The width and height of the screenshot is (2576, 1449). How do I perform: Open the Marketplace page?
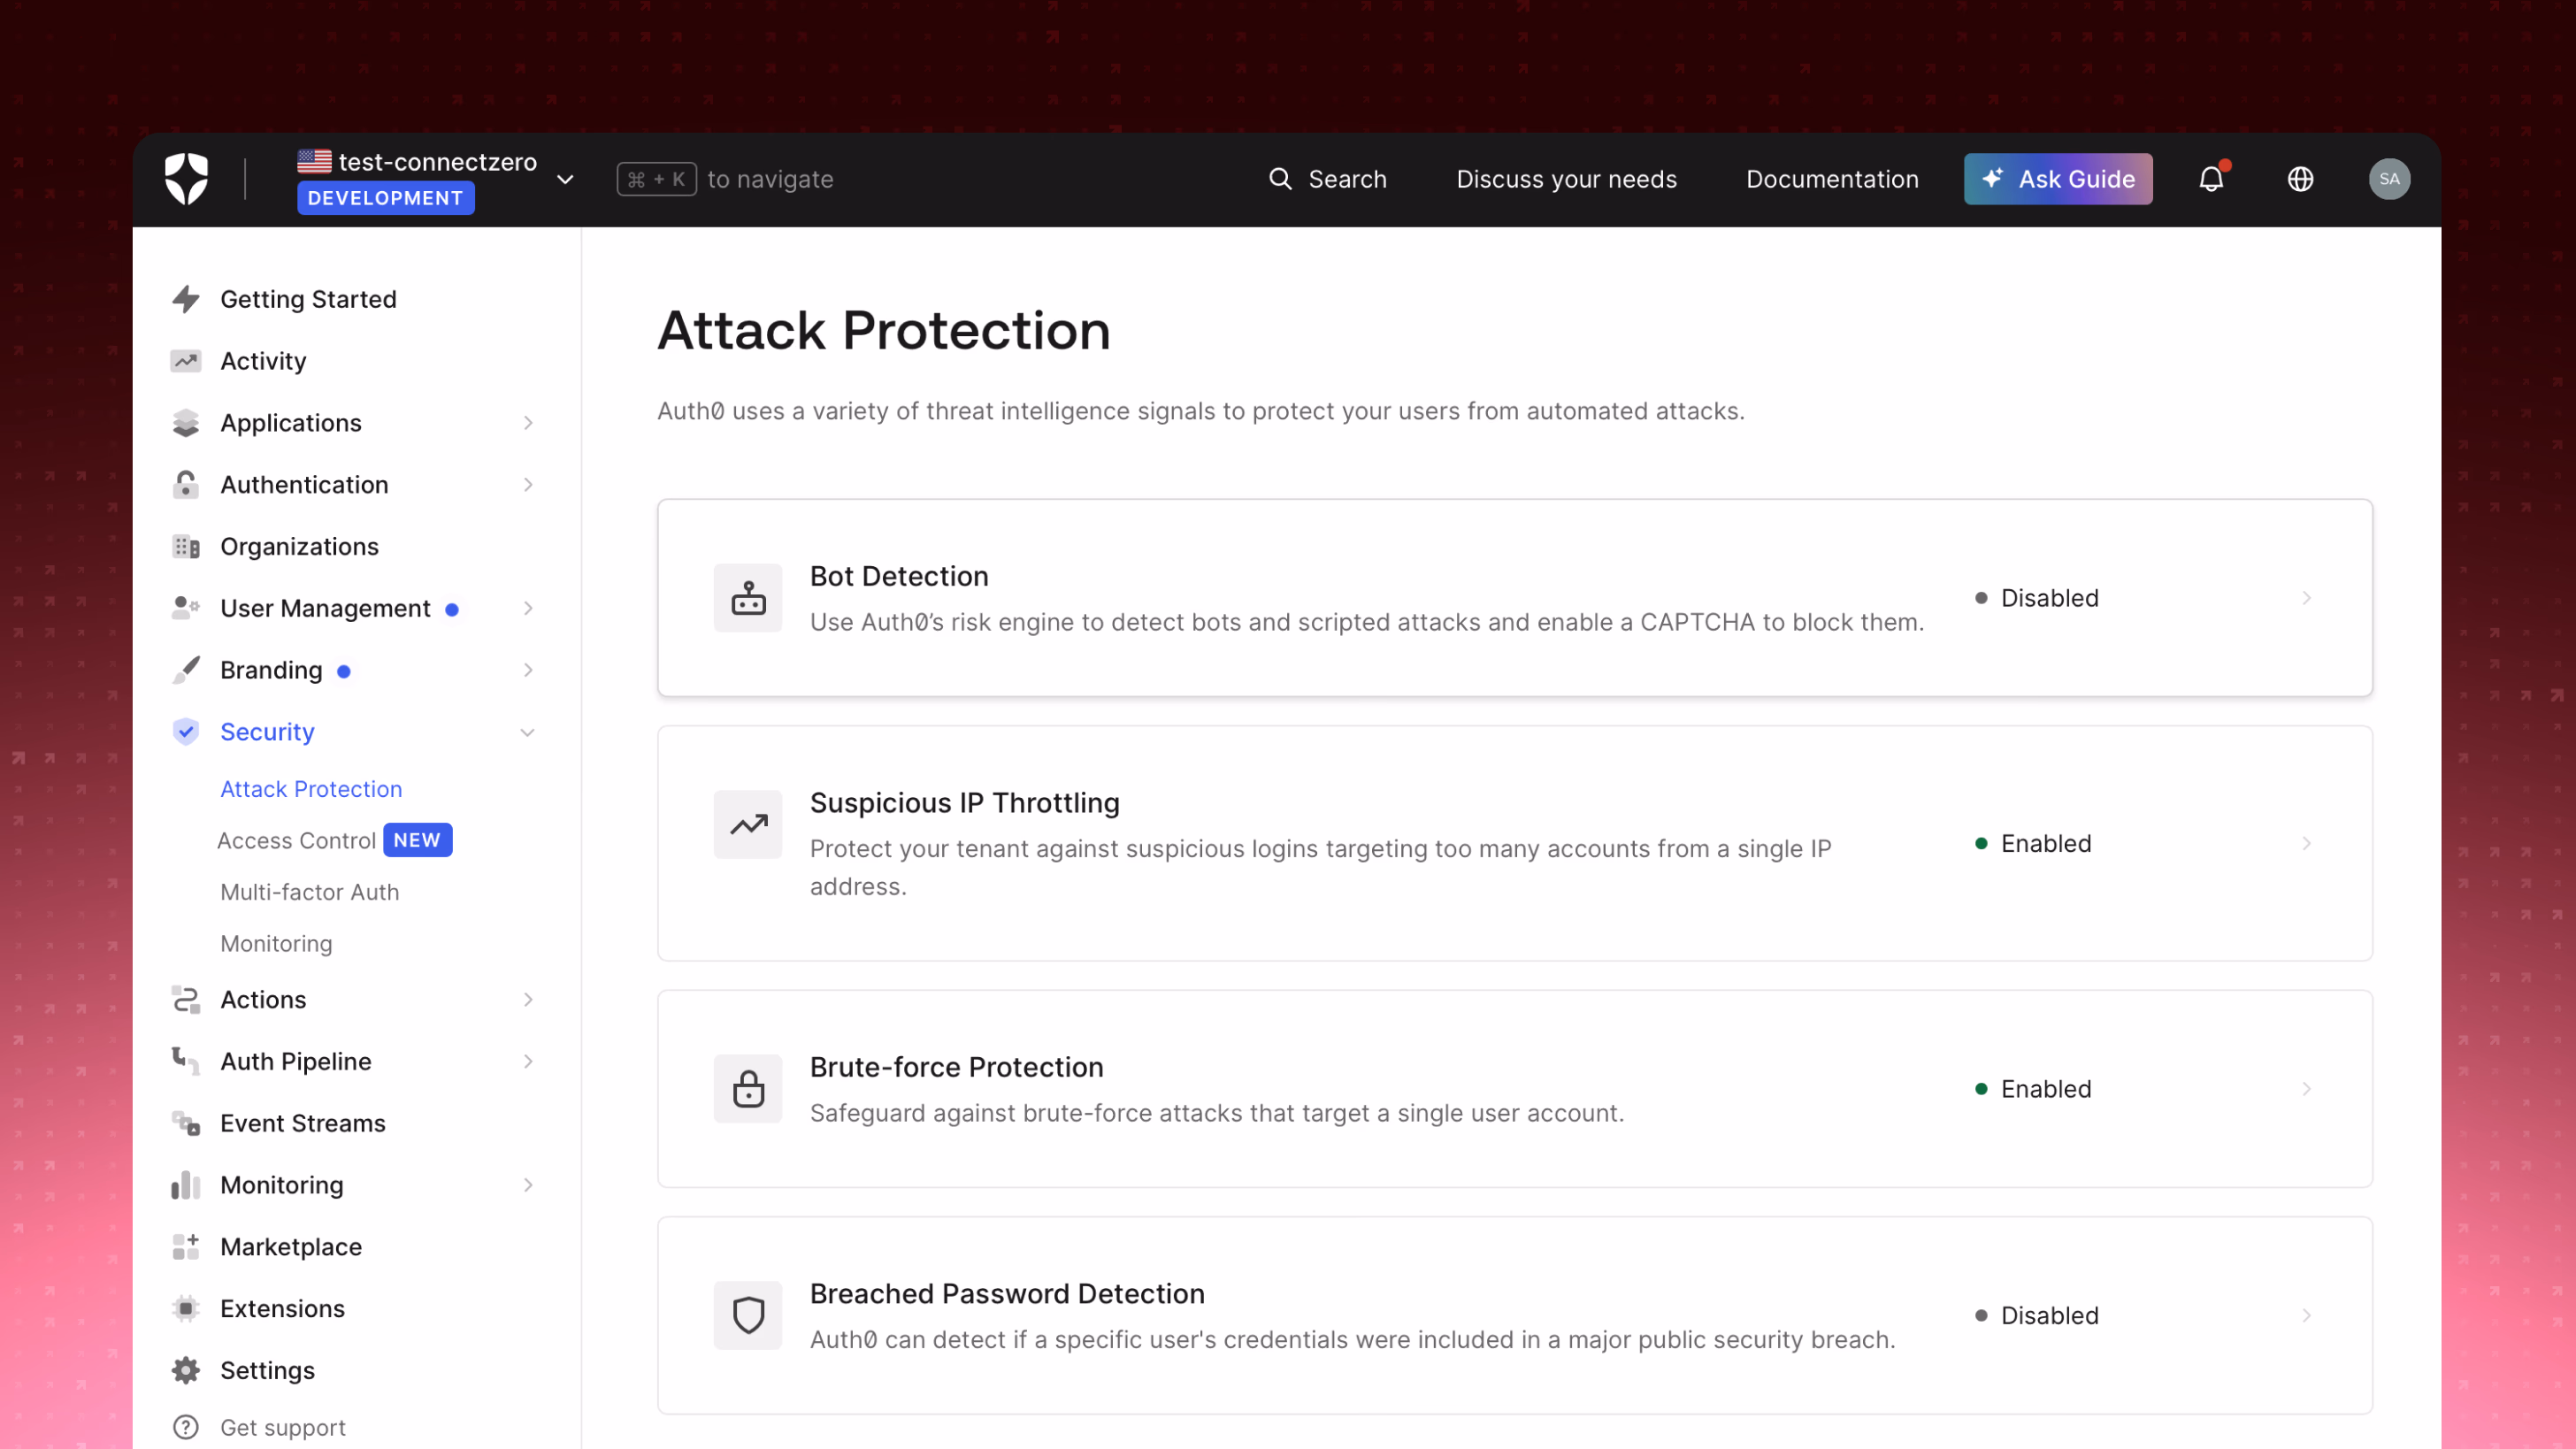[291, 1247]
